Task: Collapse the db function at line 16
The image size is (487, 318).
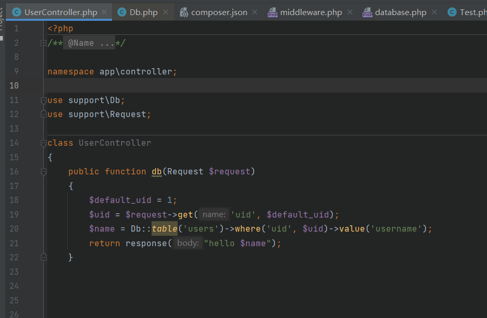Action: point(43,172)
